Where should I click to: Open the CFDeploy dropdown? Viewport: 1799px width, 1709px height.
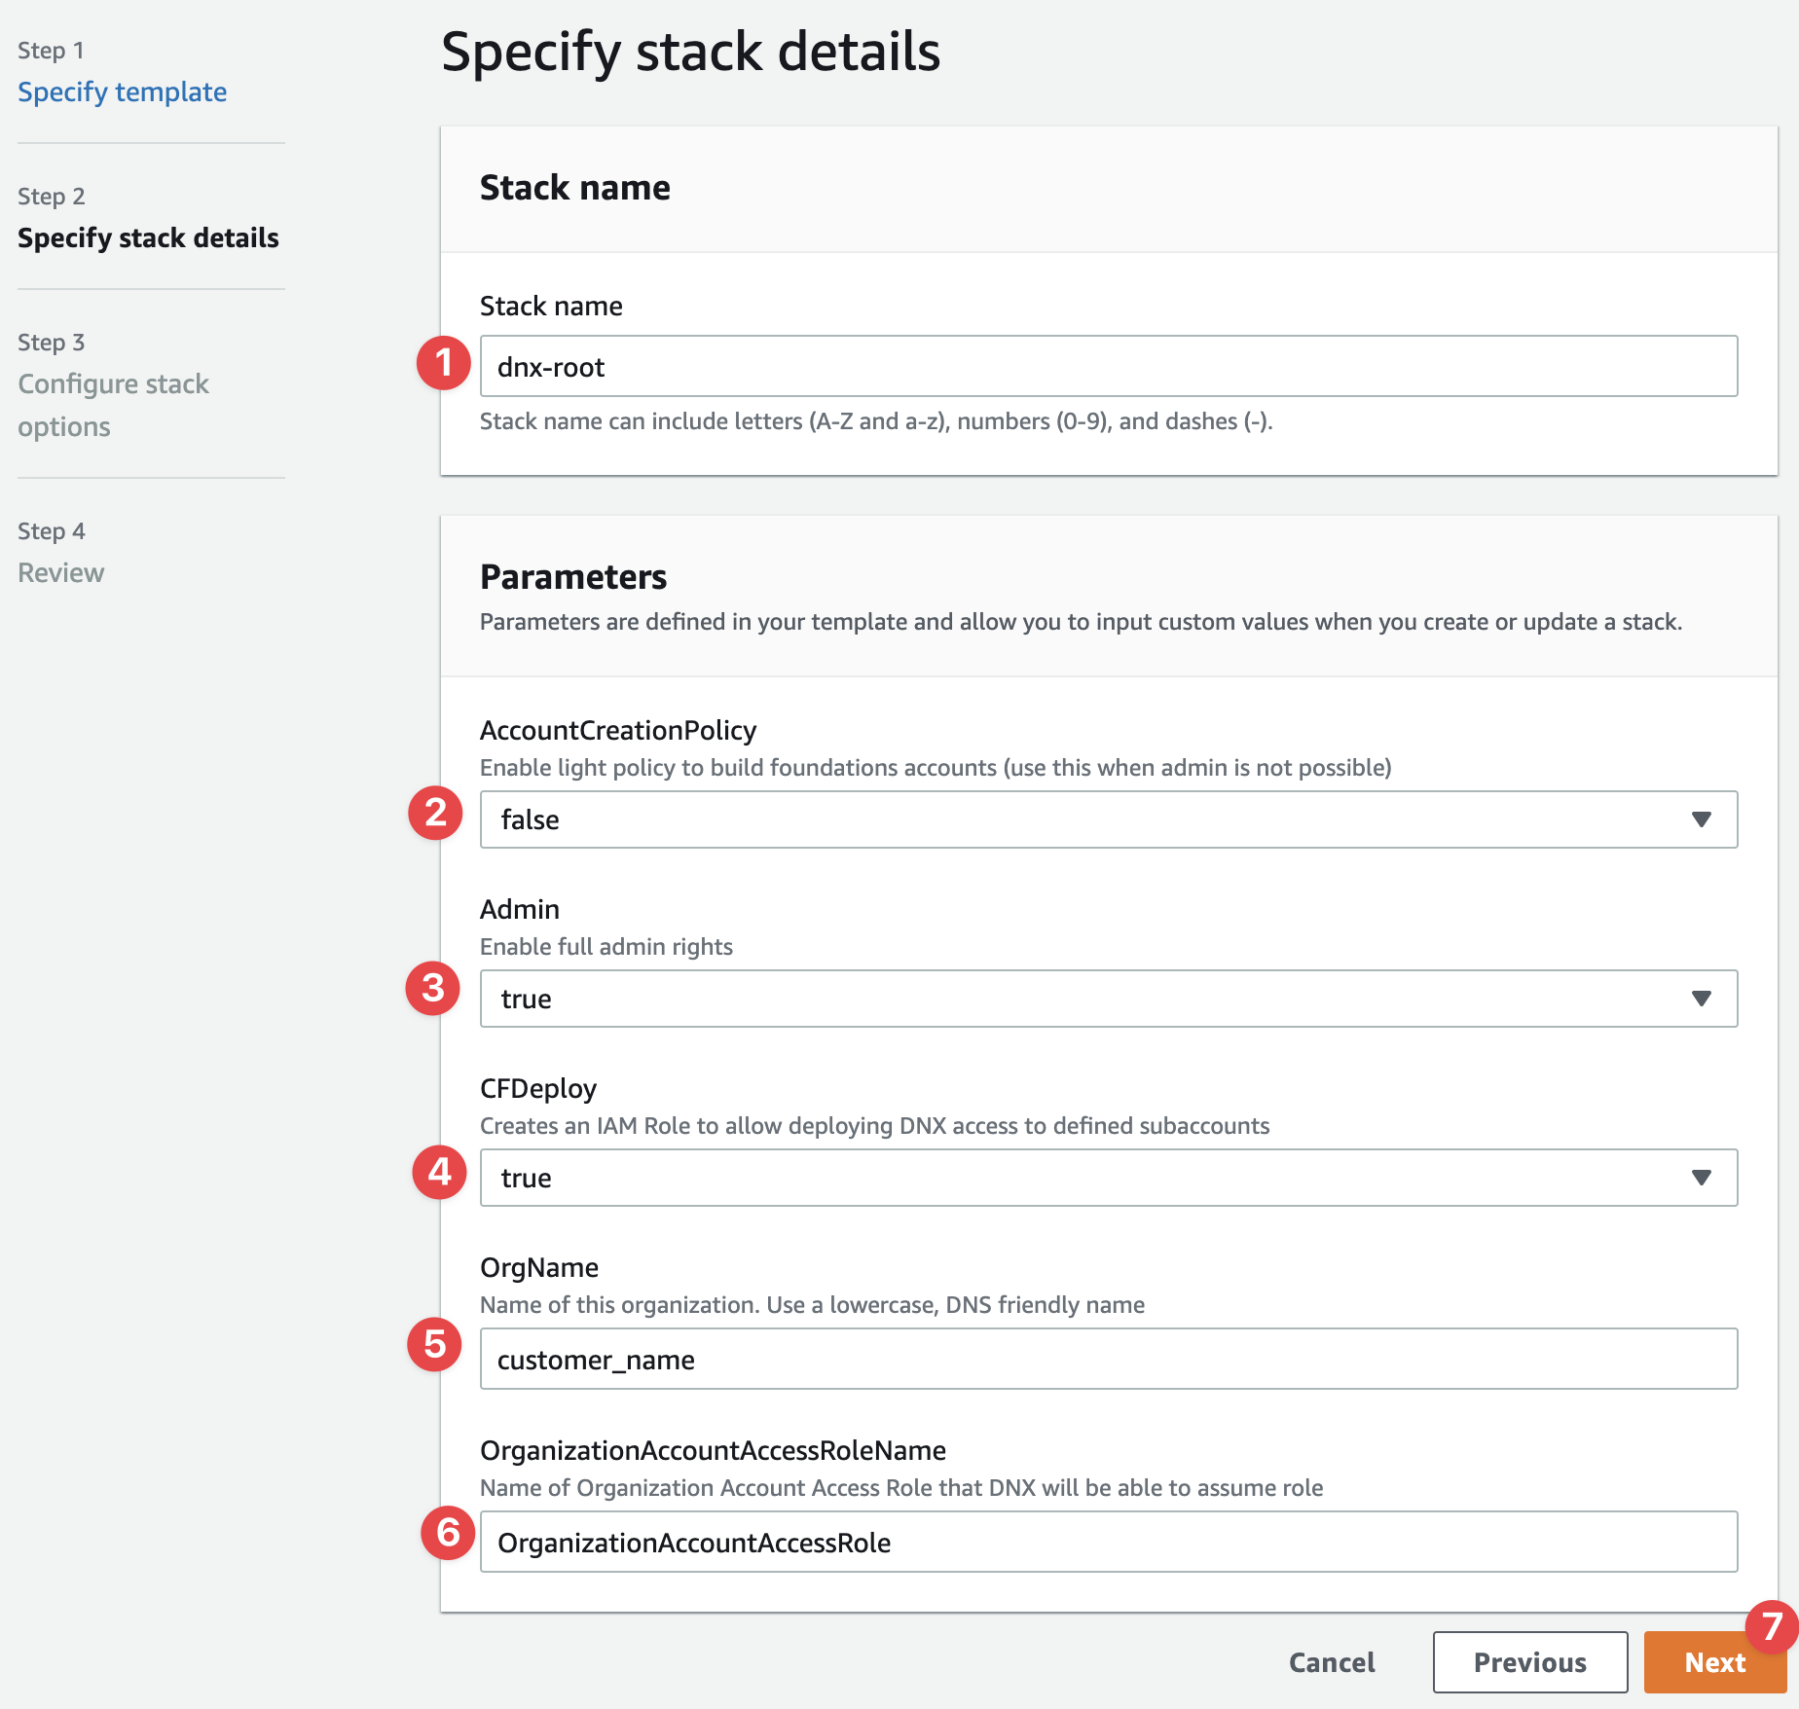click(x=1109, y=1178)
